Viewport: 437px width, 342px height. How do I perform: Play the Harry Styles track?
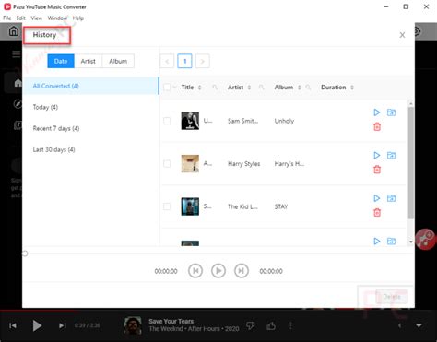point(377,155)
